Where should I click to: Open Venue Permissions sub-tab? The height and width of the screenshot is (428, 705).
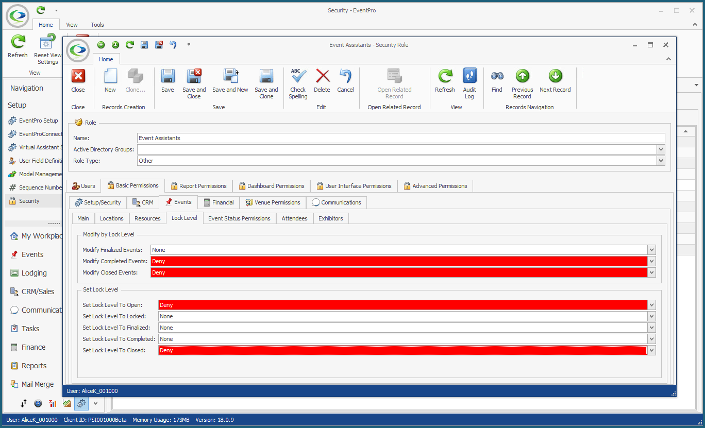click(273, 202)
